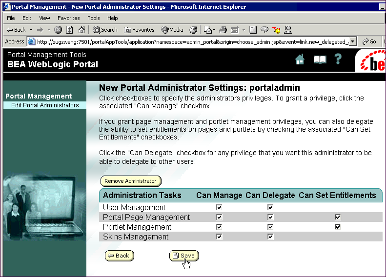Click the Edit page icon
Viewport: 386px width, 277px height.
(x=235, y=30)
